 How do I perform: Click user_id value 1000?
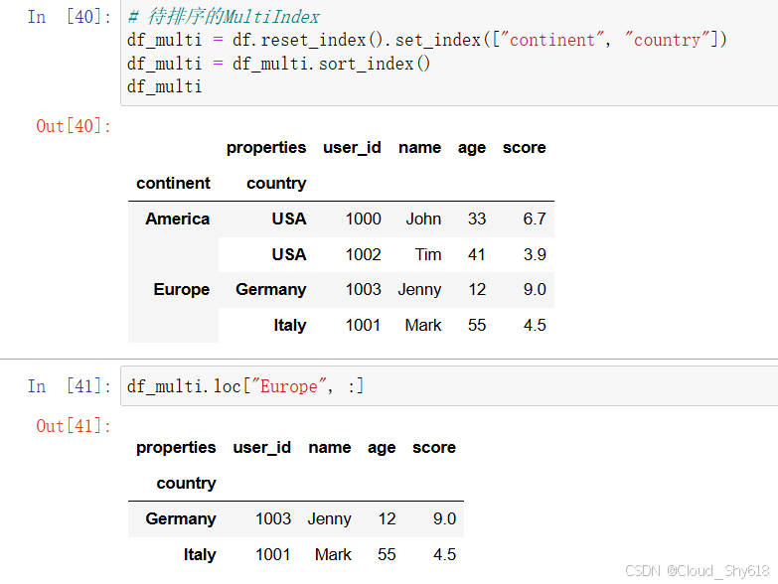click(x=364, y=219)
